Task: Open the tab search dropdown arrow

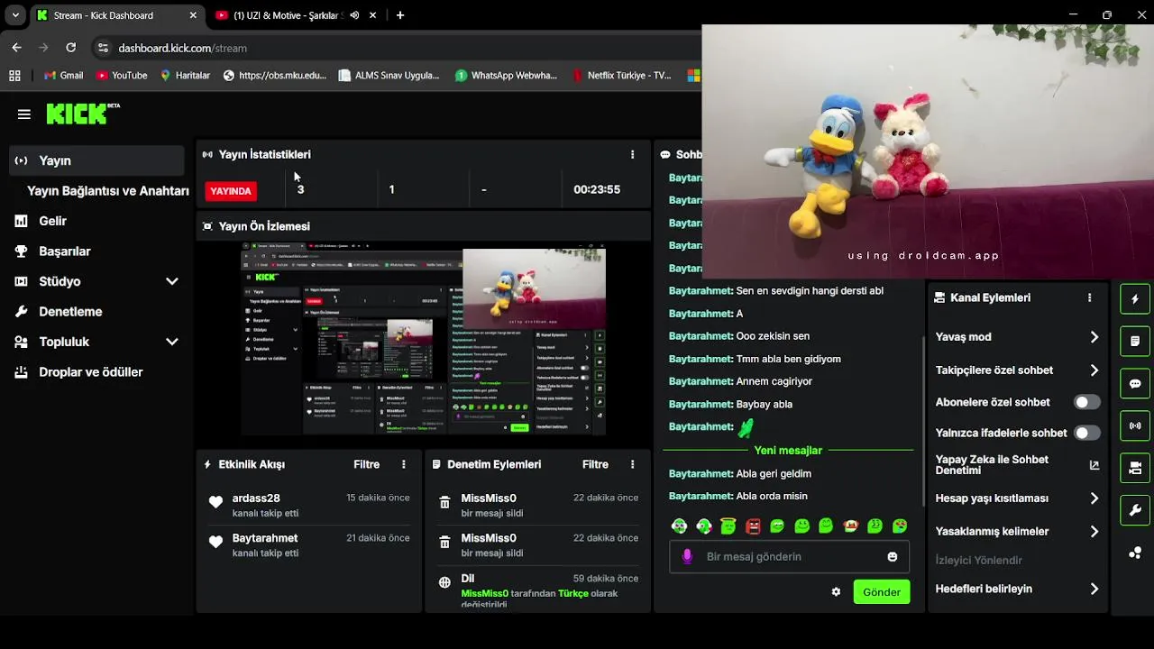Action: (15, 15)
